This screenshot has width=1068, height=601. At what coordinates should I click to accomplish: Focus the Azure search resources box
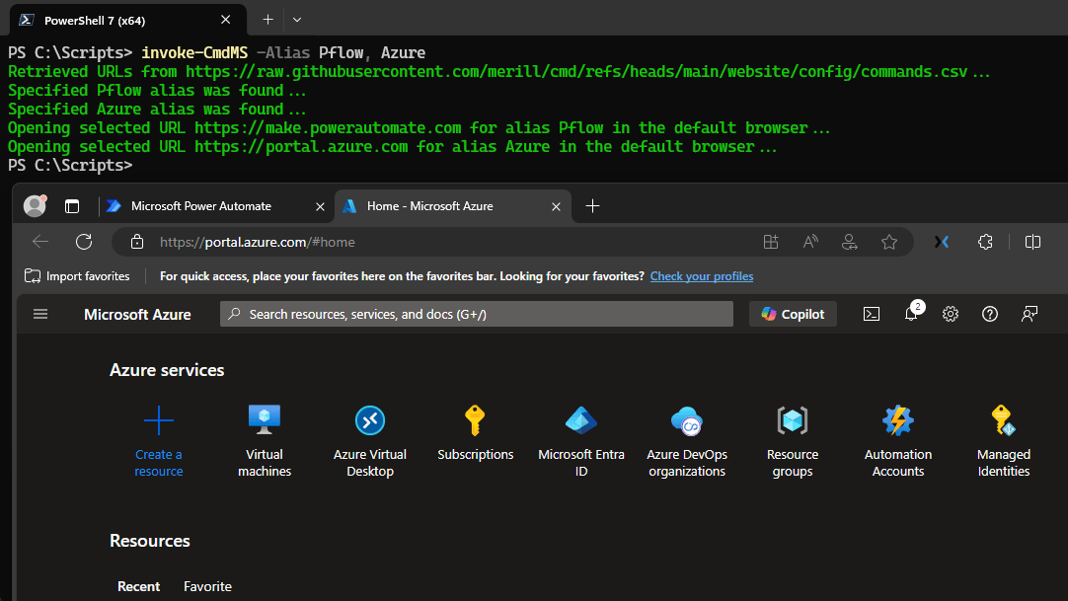tap(476, 314)
